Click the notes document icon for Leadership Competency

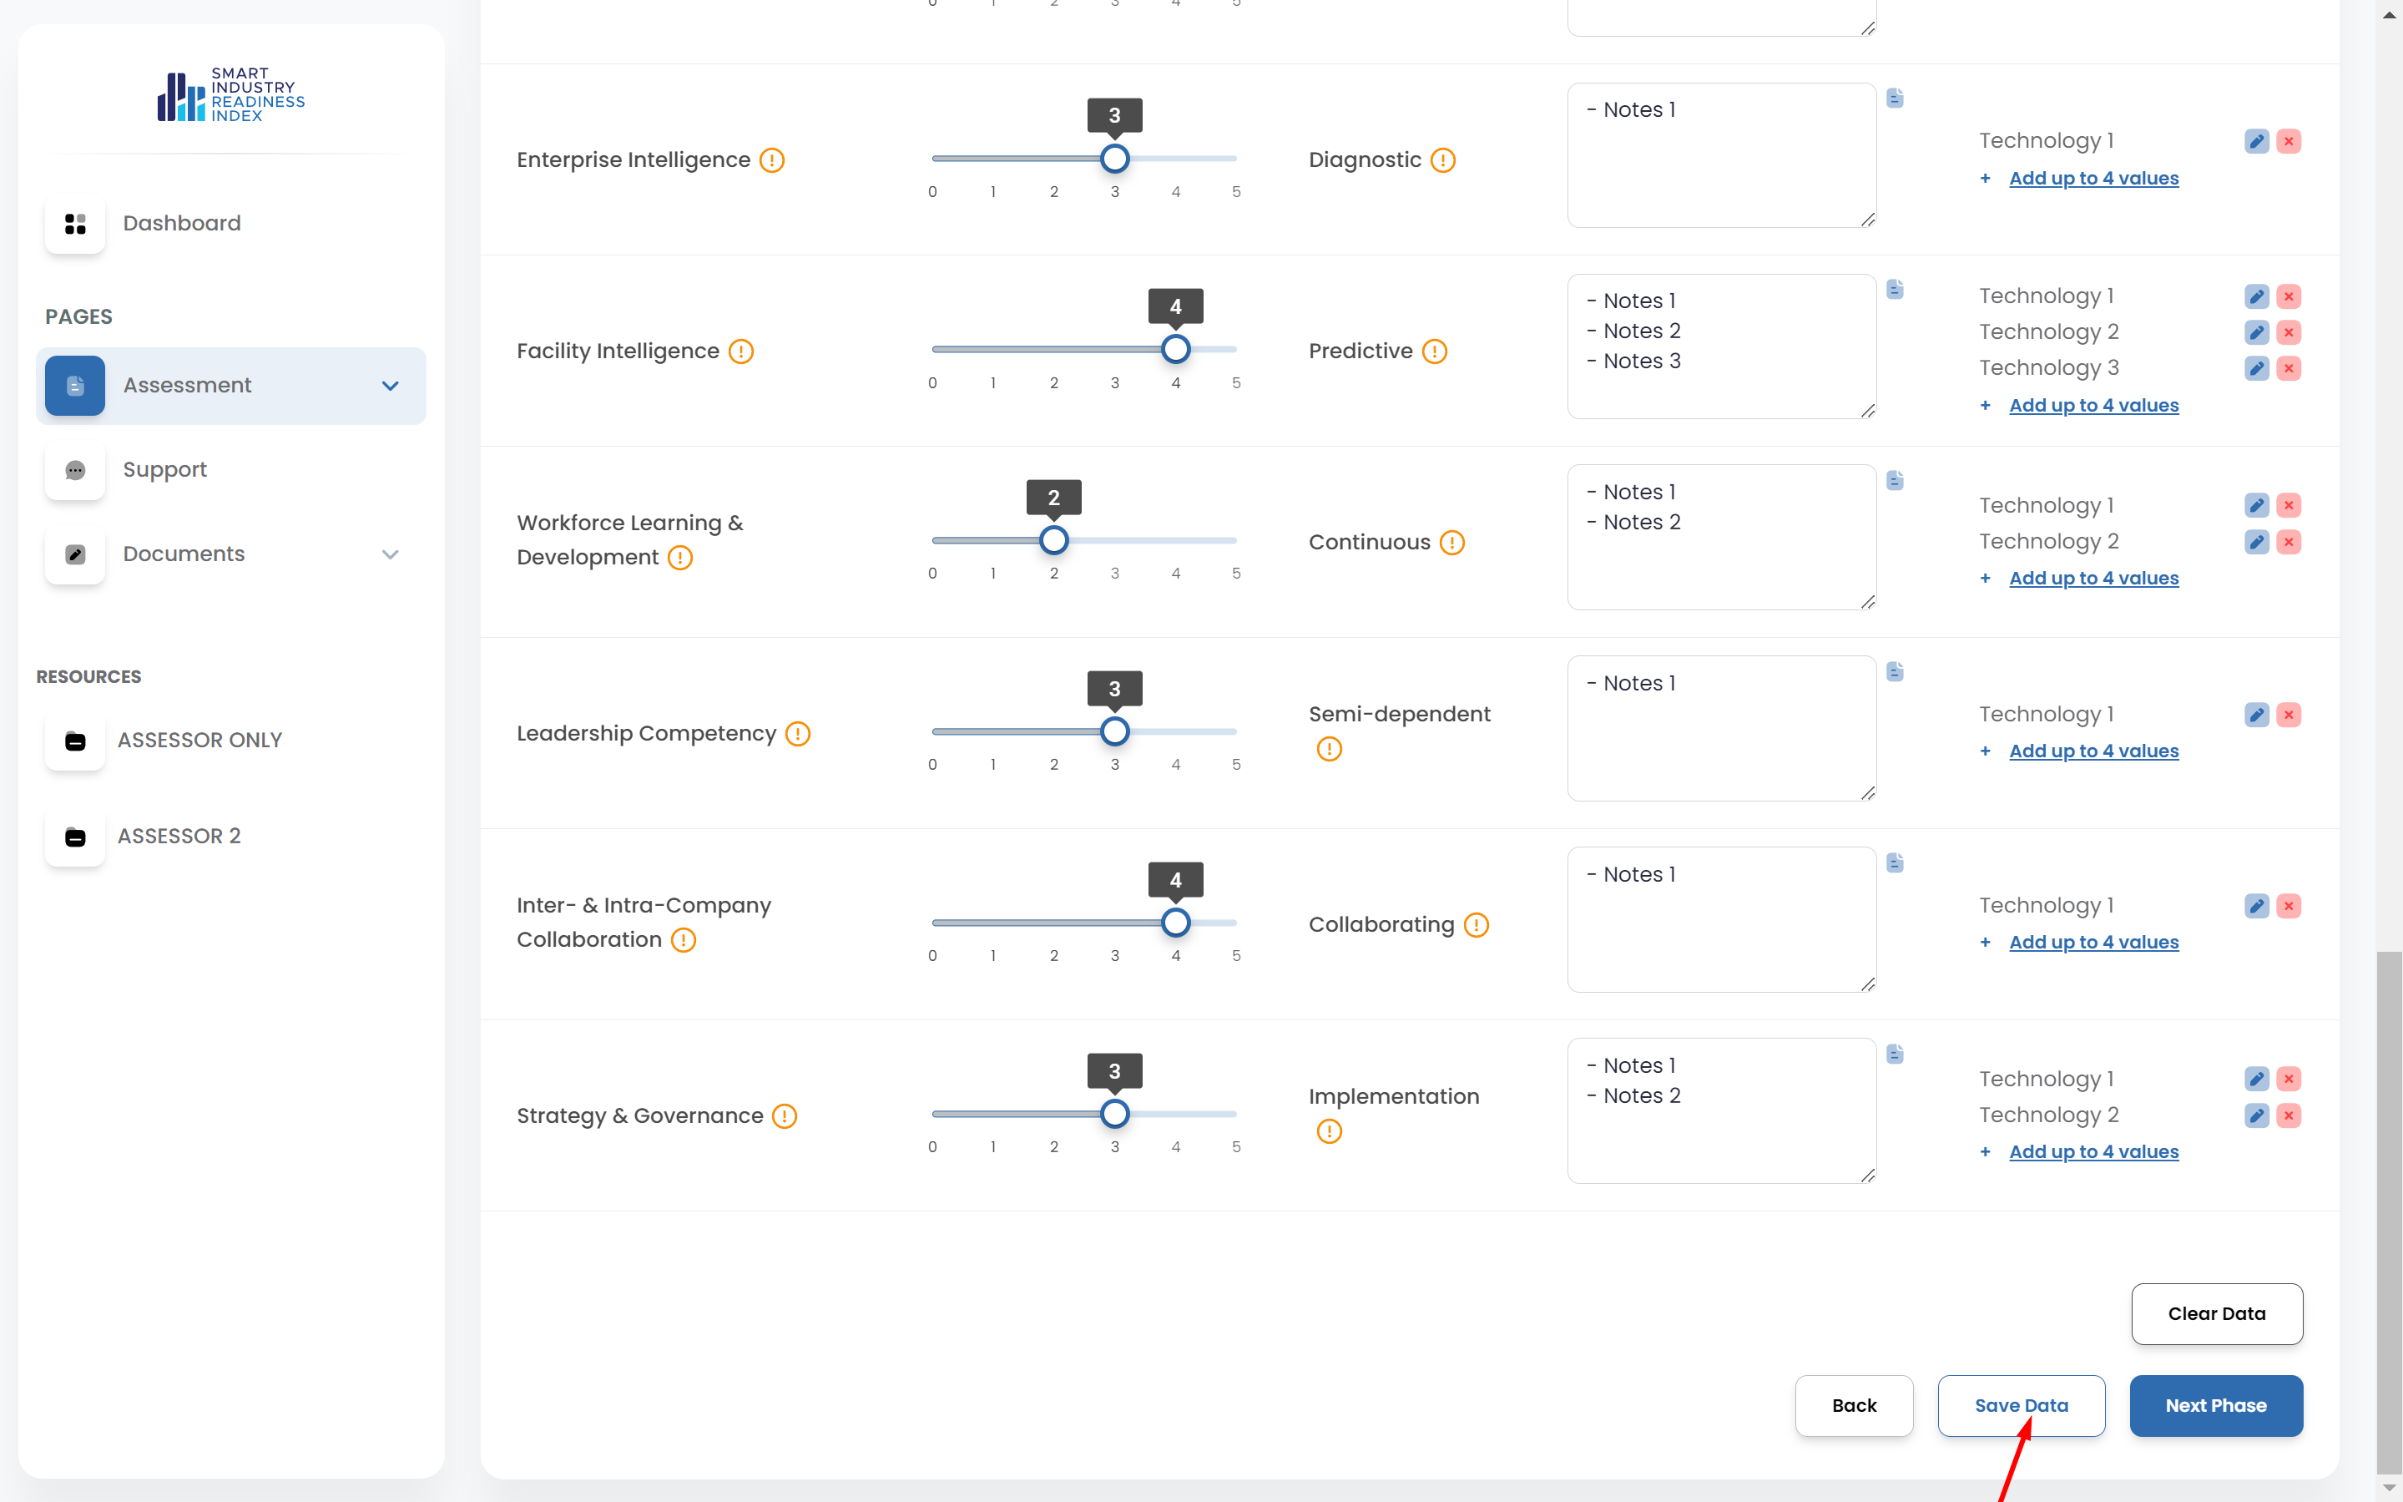click(x=1895, y=673)
